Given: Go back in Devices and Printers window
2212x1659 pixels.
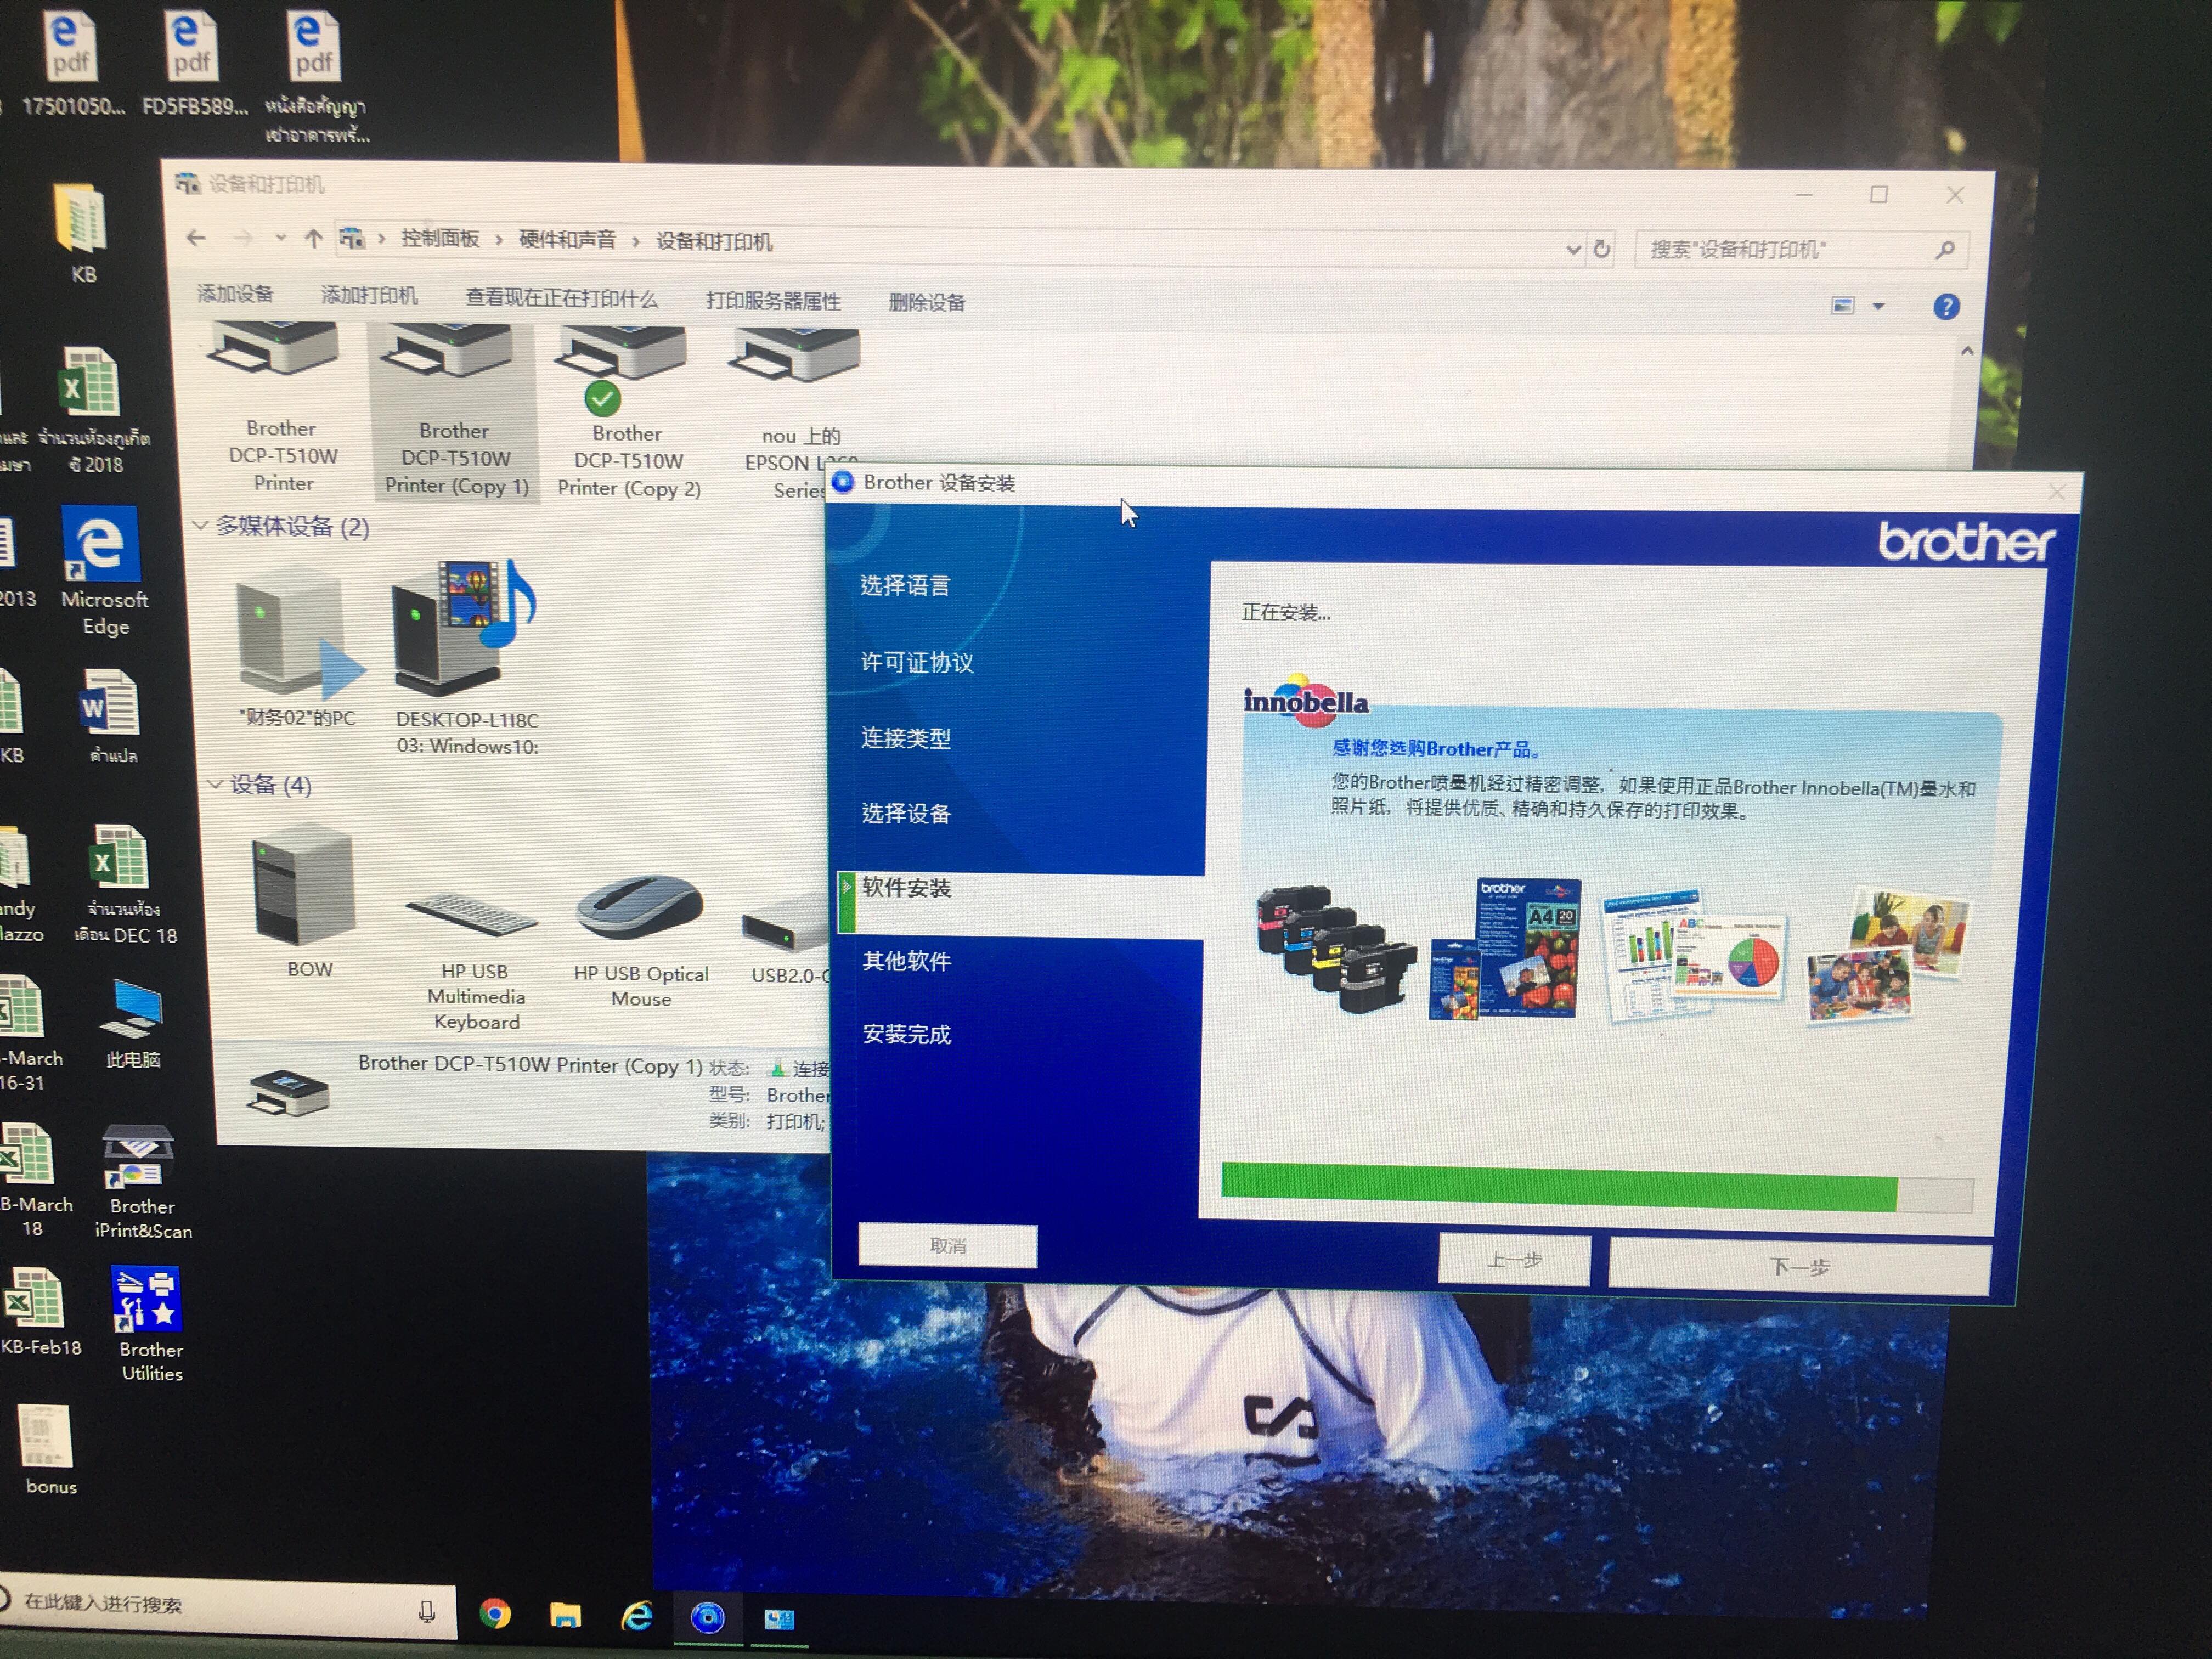Looking at the screenshot, I should (x=196, y=238).
